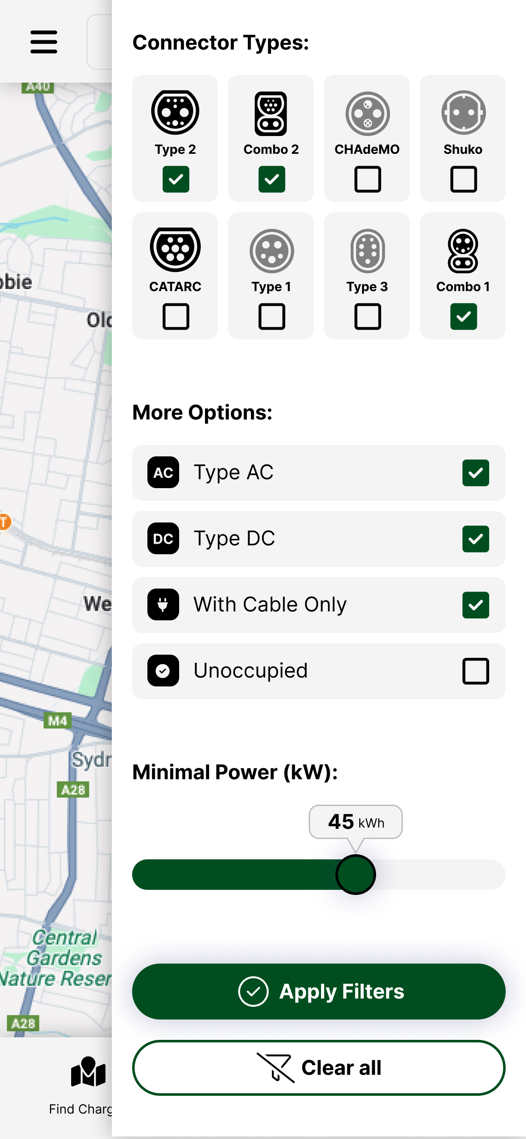Image resolution: width=526 pixels, height=1139 pixels.
Task: Click the Minimal Power slider handle
Action: click(355, 875)
